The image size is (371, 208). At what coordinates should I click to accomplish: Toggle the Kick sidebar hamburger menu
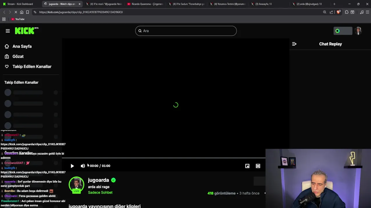tap(8, 31)
